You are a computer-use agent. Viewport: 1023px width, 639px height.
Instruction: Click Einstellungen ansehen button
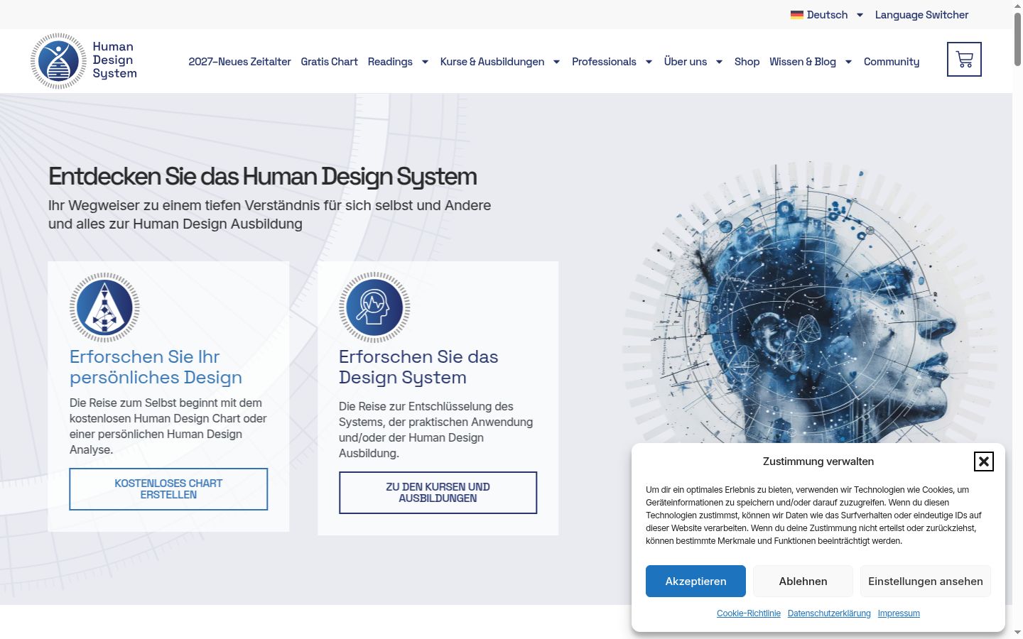point(925,581)
